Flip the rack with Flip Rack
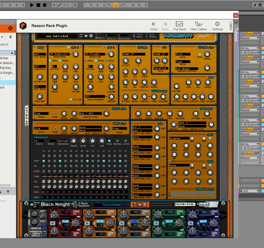Viewport: 264px width, 248px height. (x=179, y=26)
